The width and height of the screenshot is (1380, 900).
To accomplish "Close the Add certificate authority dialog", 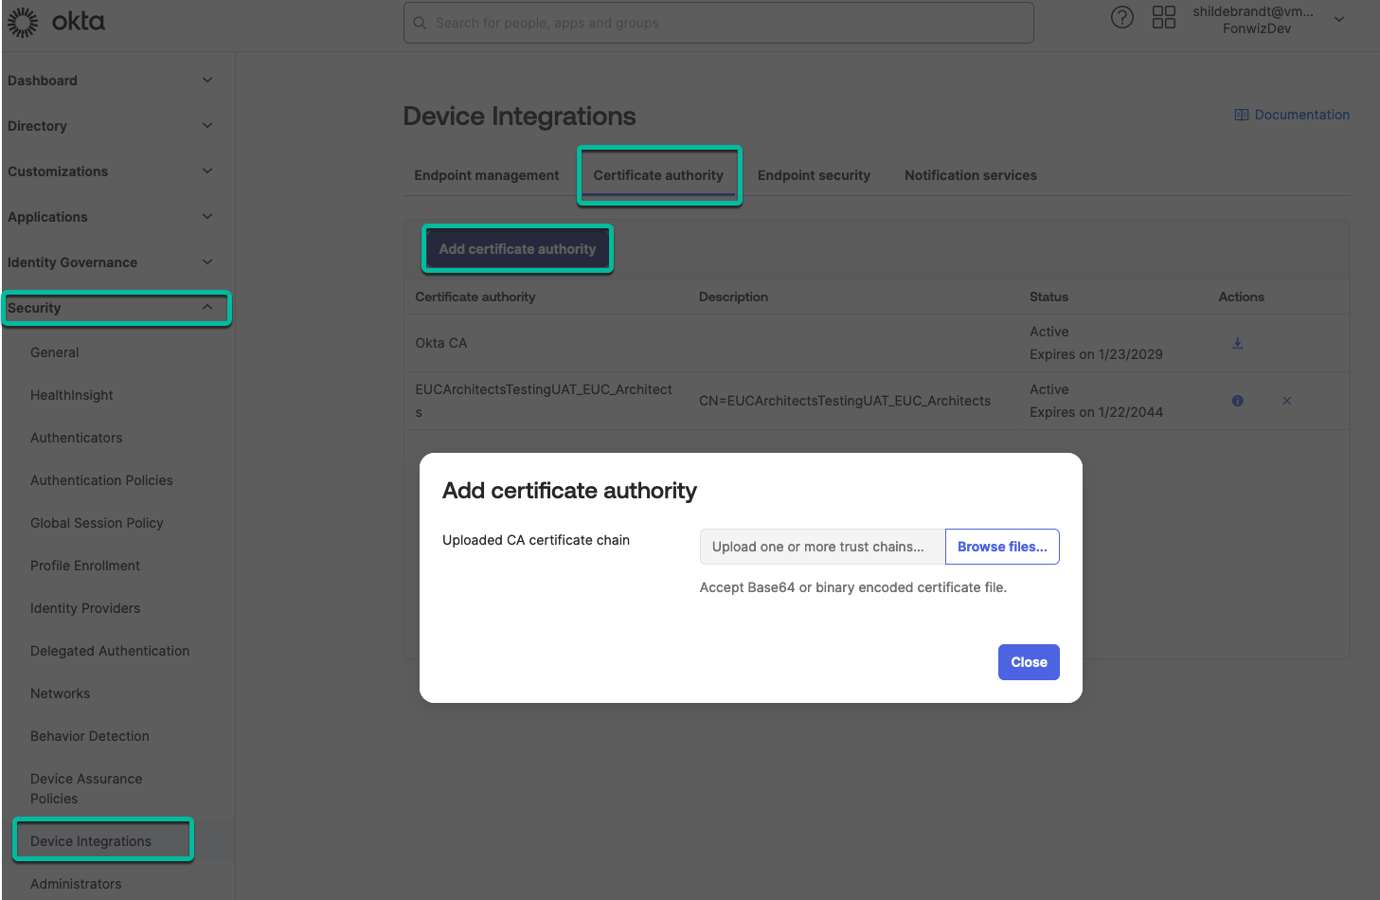I will click(x=1029, y=662).
